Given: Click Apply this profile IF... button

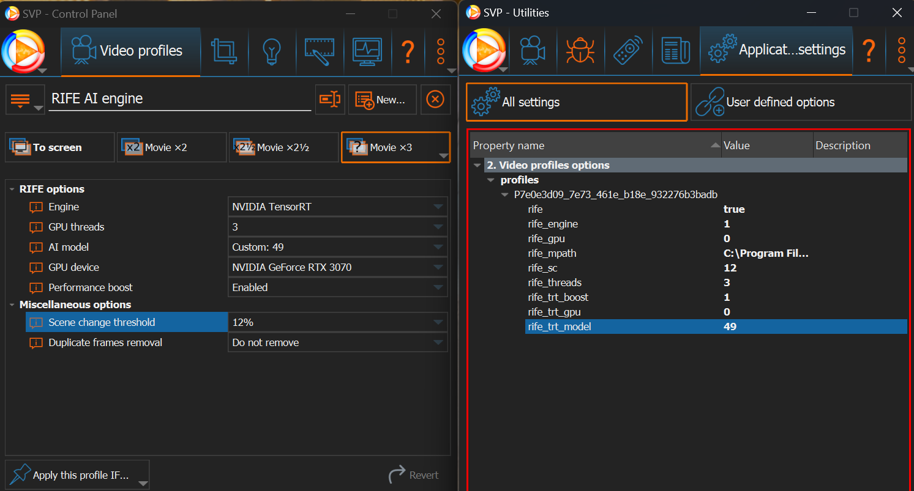Looking at the screenshot, I should (77, 475).
